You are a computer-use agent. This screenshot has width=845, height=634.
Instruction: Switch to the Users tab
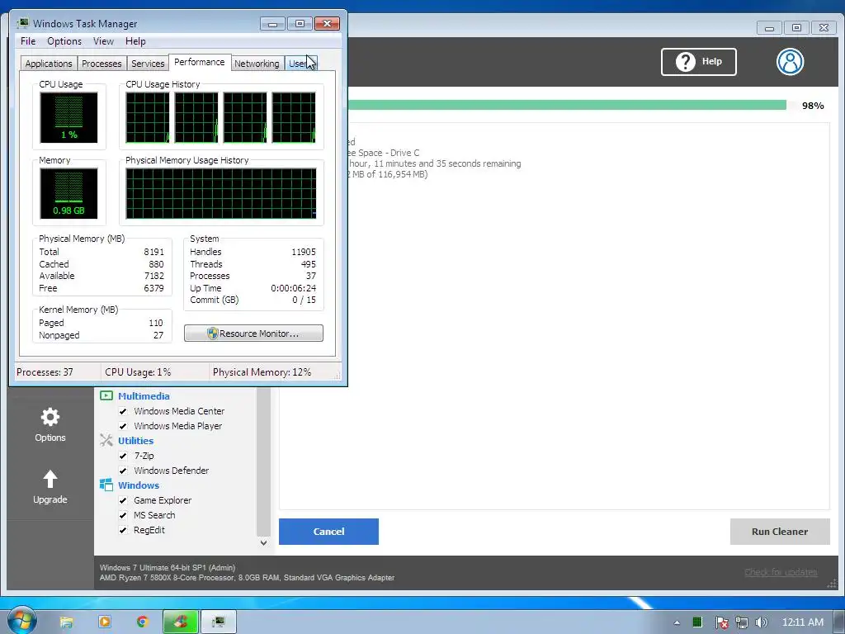300,64
